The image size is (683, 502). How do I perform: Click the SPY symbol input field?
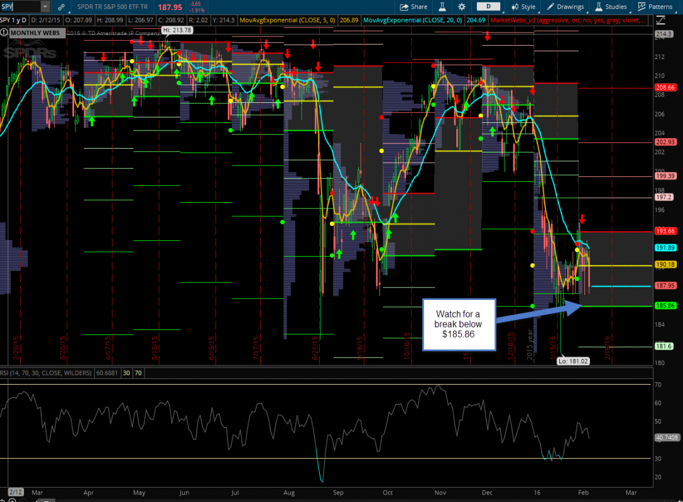point(19,7)
